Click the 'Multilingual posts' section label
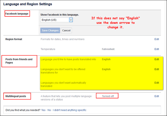The height and width of the screenshot is (116, 167). pyautogui.click(x=16, y=96)
